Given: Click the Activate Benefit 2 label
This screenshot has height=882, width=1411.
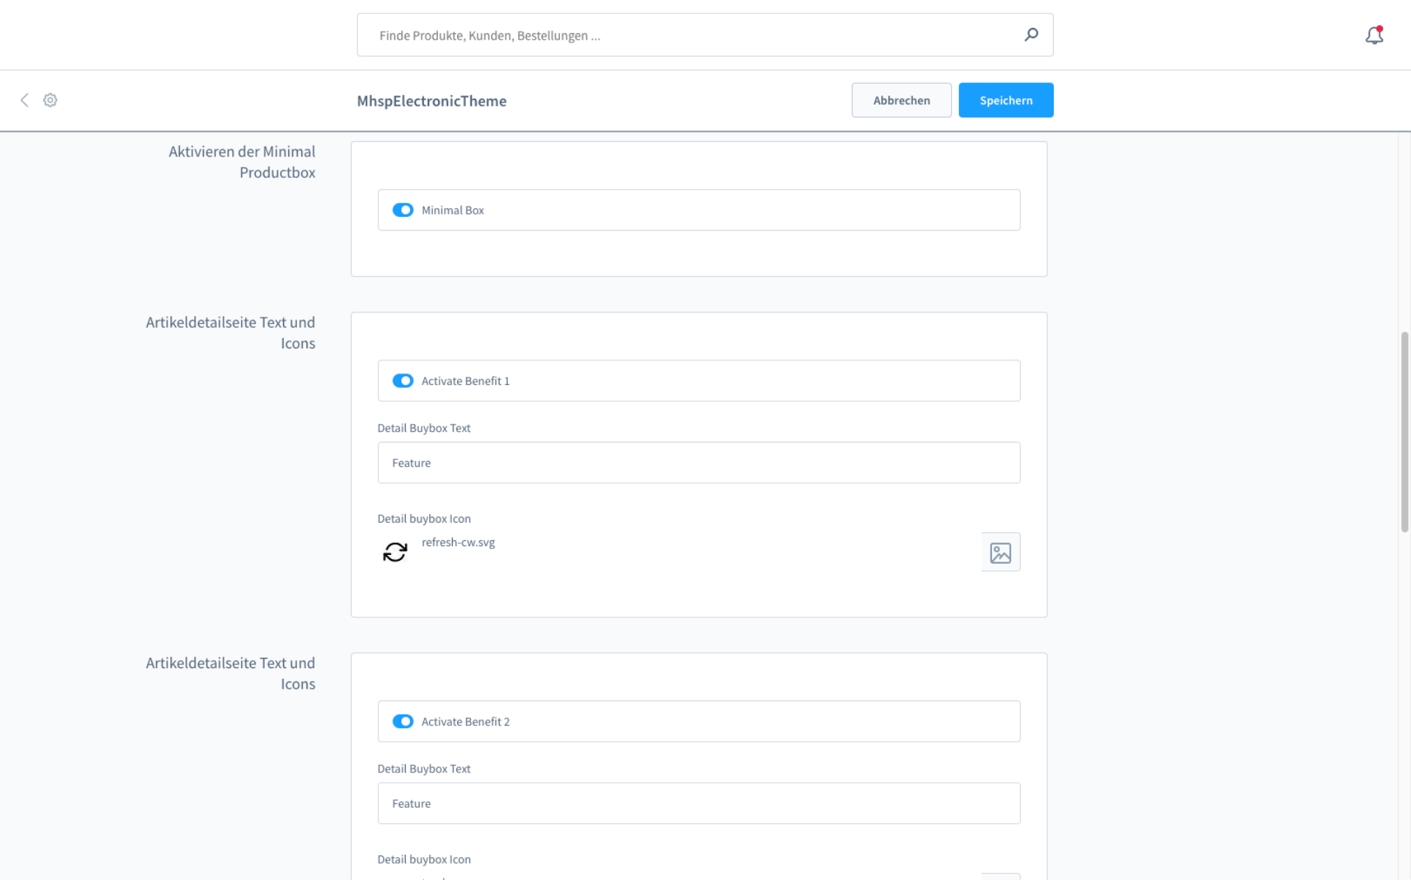Looking at the screenshot, I should click(465, 722).
